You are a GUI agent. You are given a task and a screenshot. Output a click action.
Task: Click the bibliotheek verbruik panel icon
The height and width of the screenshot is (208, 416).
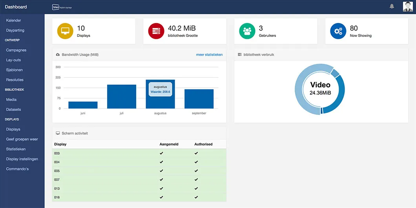240,55
